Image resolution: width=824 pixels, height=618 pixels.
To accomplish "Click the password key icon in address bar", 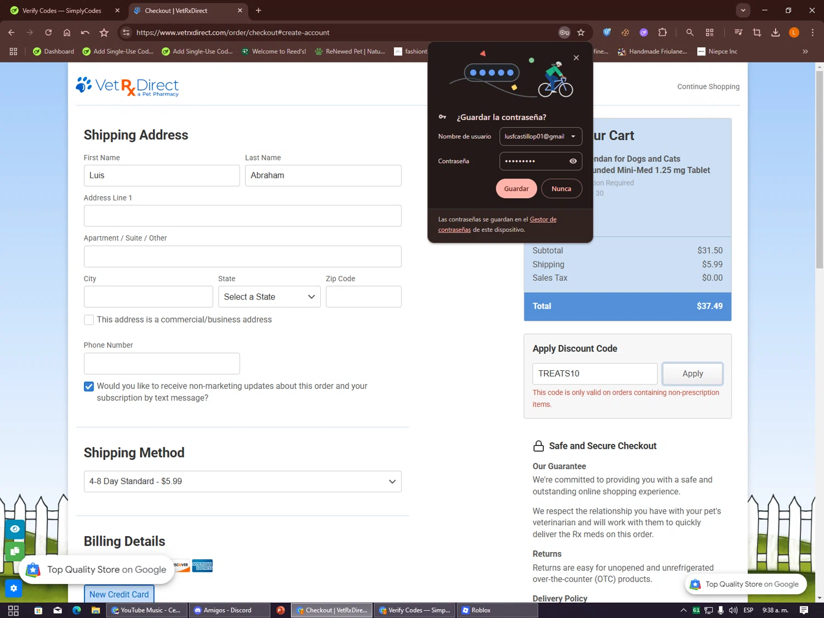I will [564, 32].
